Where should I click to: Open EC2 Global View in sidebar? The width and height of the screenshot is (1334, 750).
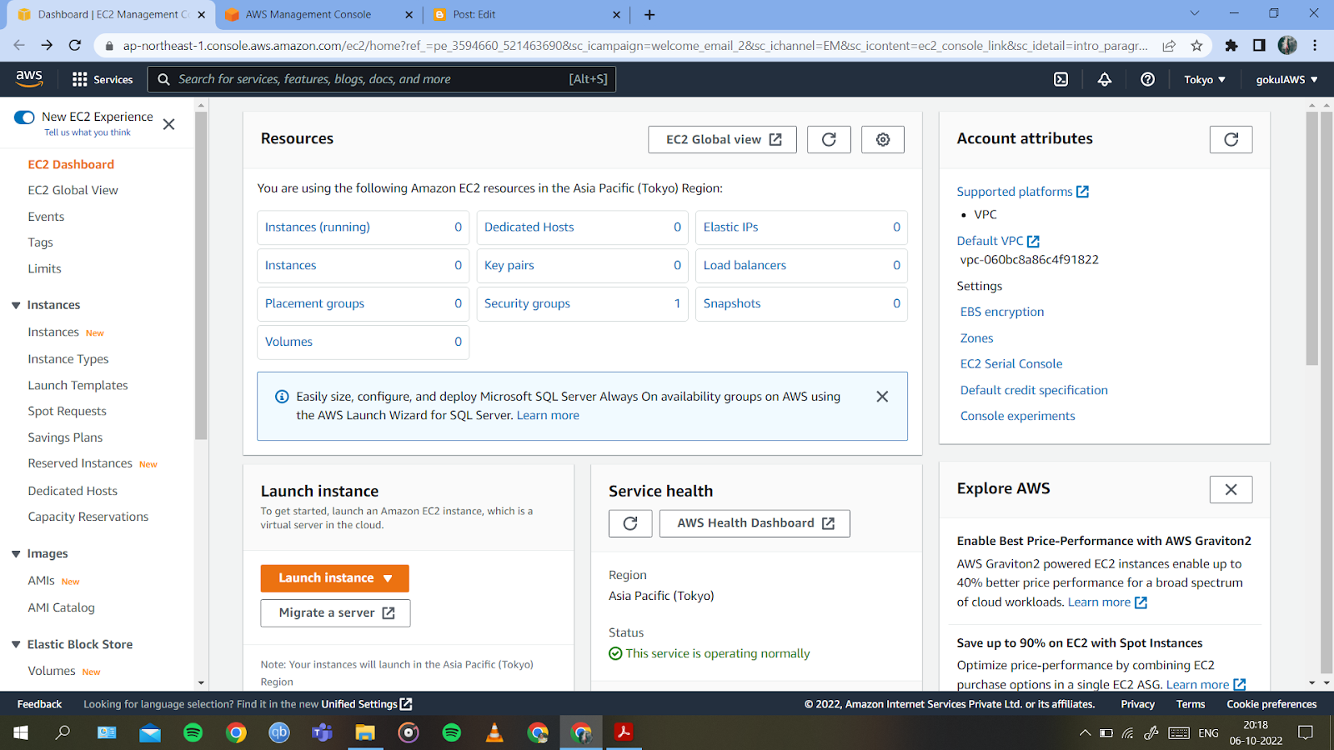(73, 190)
